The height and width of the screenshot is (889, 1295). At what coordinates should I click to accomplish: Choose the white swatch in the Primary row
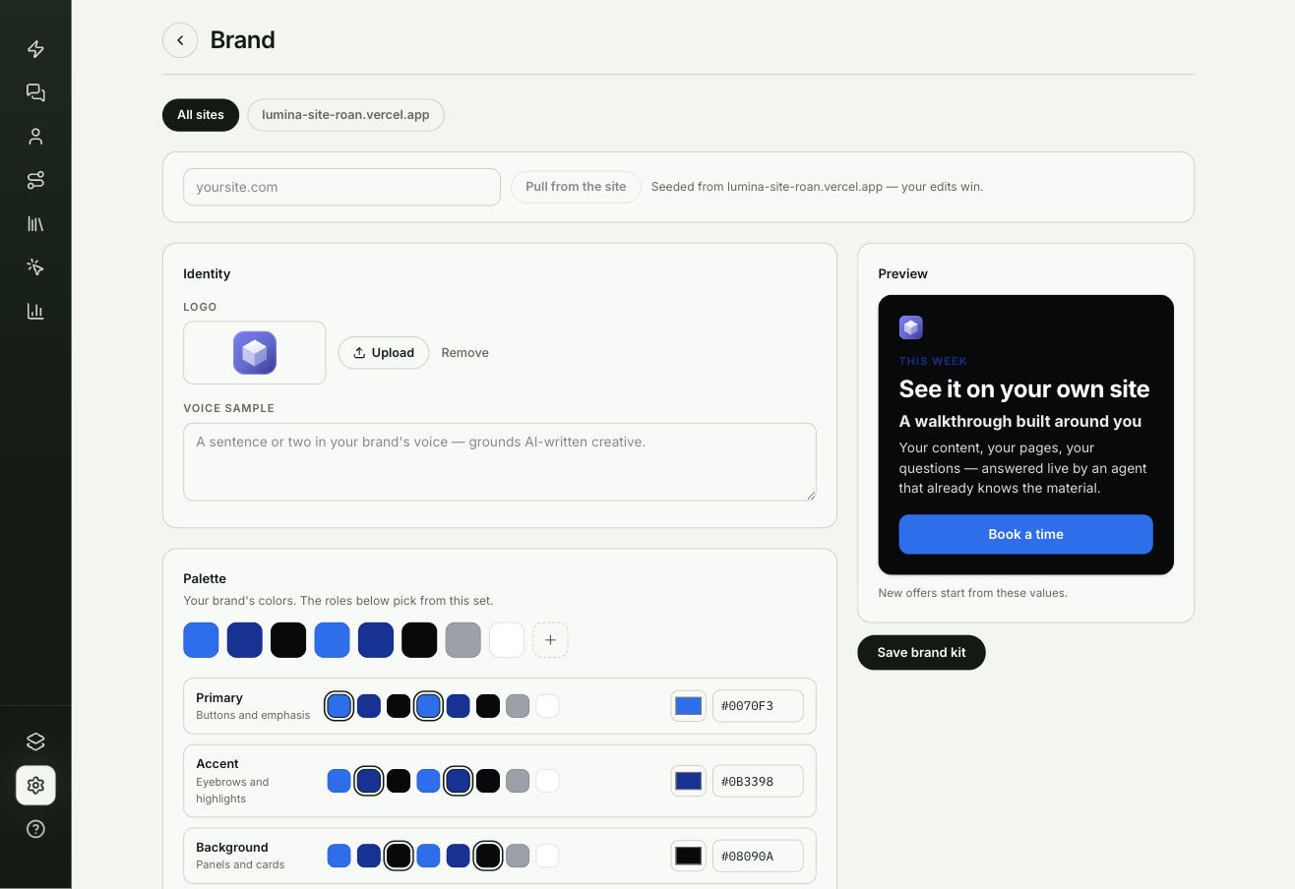click(x=547, y=706)
